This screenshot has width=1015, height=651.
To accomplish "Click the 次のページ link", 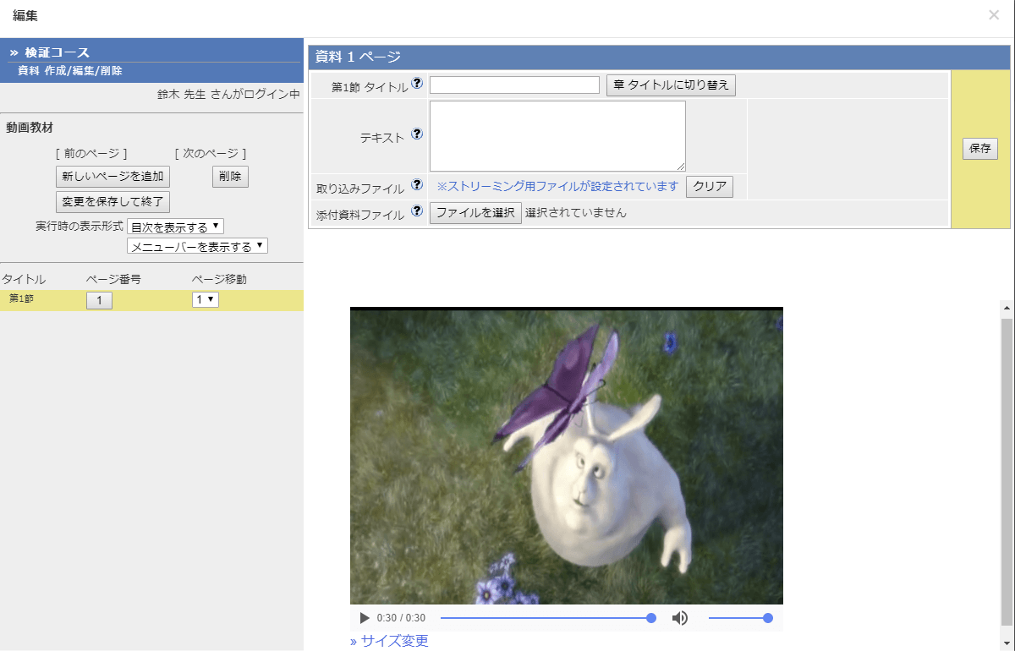I will [x=211, y=154].
